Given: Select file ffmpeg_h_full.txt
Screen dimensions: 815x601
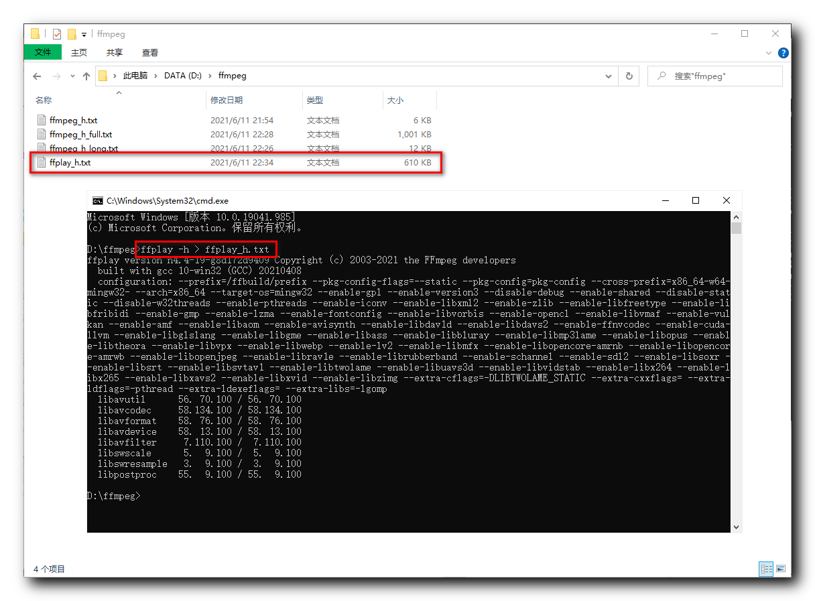Looking at the screenshot, I should 80,135.
